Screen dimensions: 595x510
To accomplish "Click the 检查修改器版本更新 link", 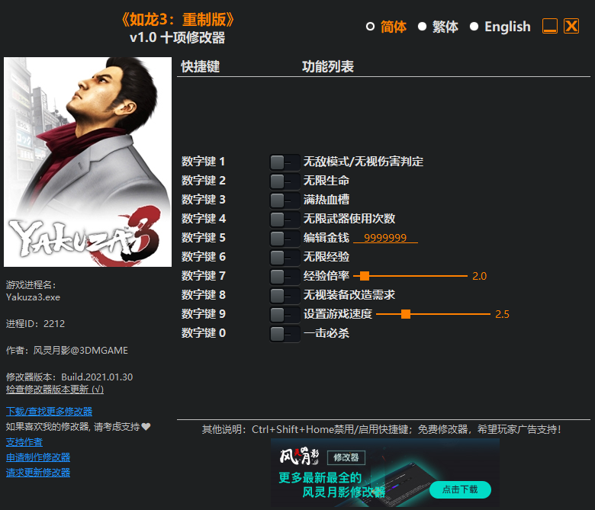I will tap(54, 389).
